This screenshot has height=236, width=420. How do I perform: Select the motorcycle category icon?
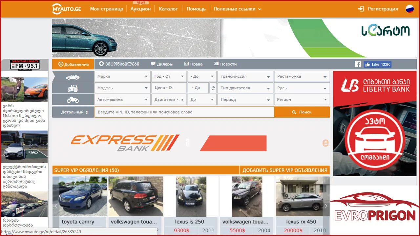pos(73,99)
